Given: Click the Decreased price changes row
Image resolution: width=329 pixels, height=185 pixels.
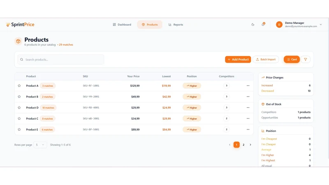Looking at the screenshot, I should tap(286, 91).
